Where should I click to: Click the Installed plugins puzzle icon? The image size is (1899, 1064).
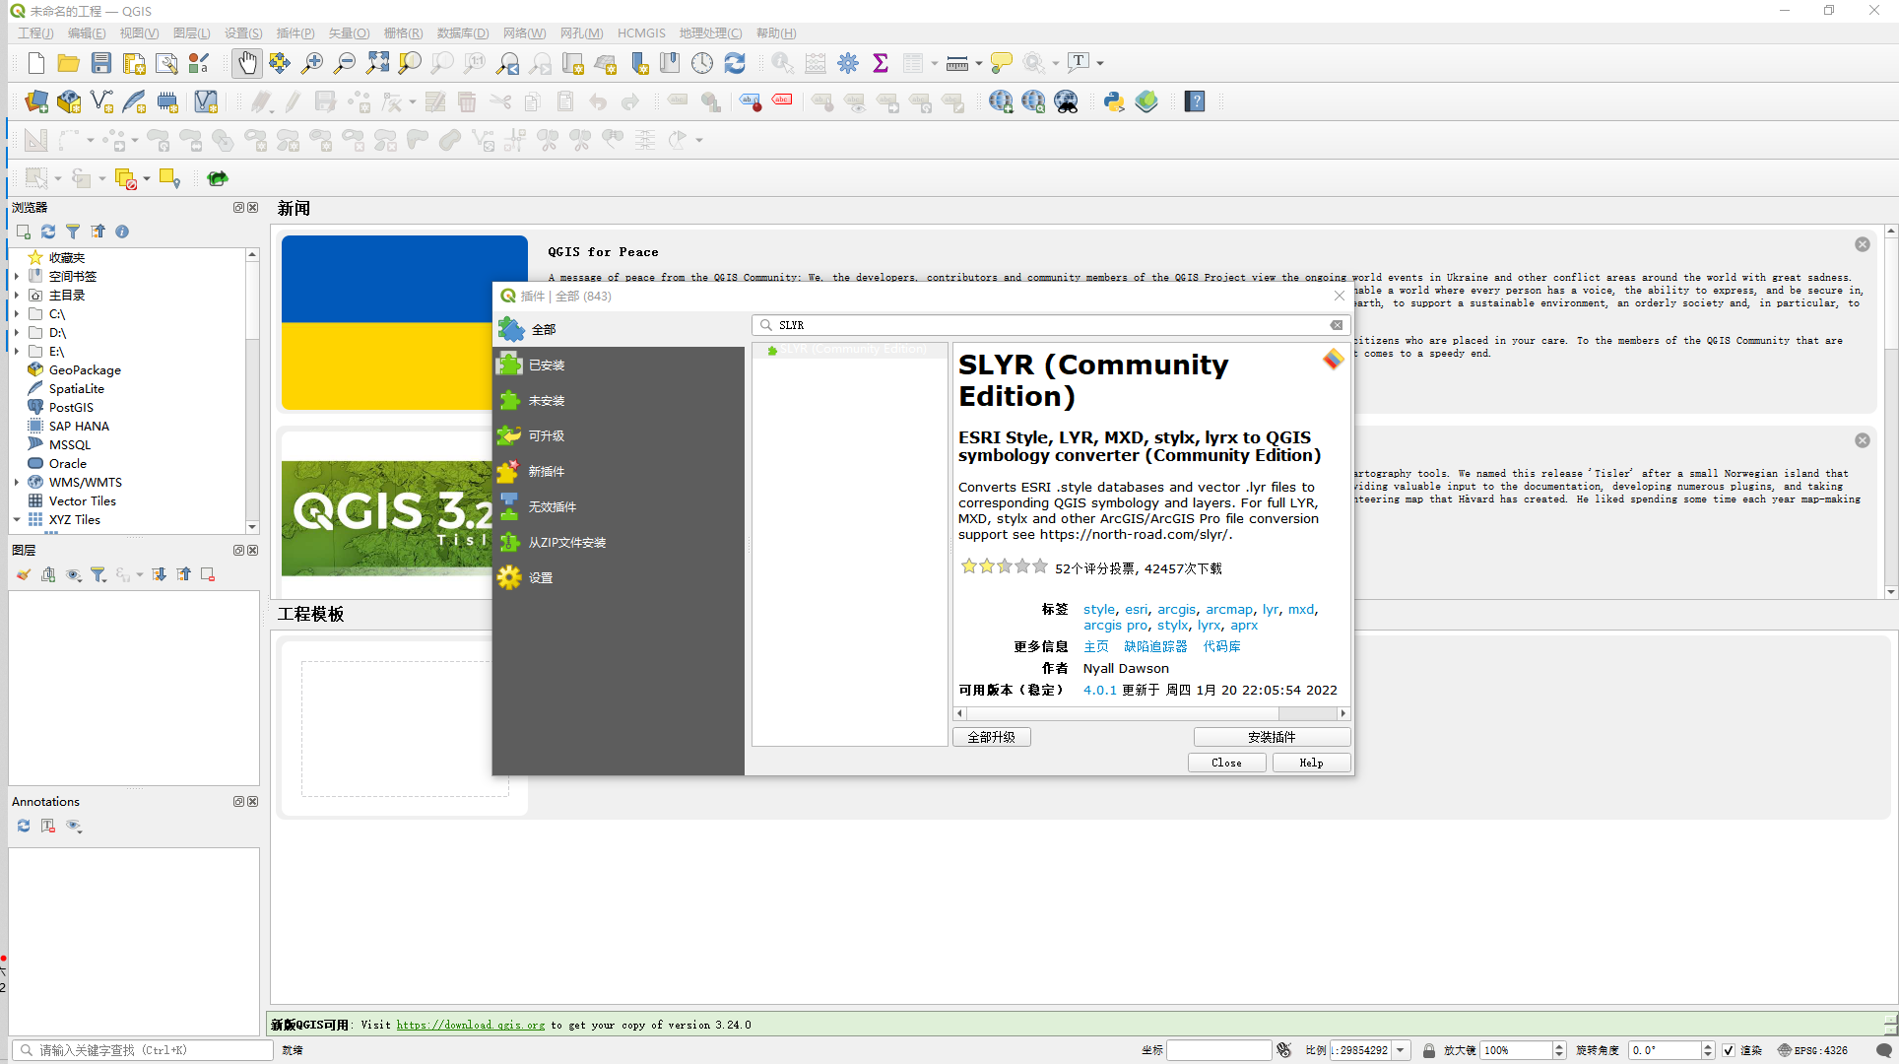[509, 365]
